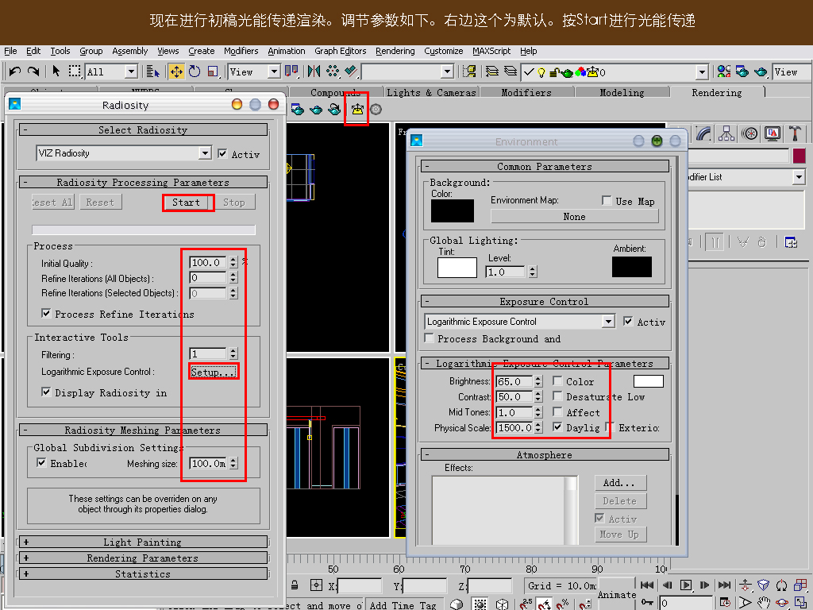The image size is (813, 610).
Task: Collapse the Atmosphere rollout
Action: click(x=545, y=454)
